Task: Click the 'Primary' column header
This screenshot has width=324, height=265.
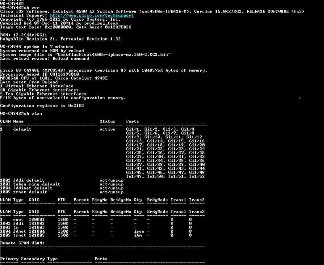Action: (x=9, y=259)
